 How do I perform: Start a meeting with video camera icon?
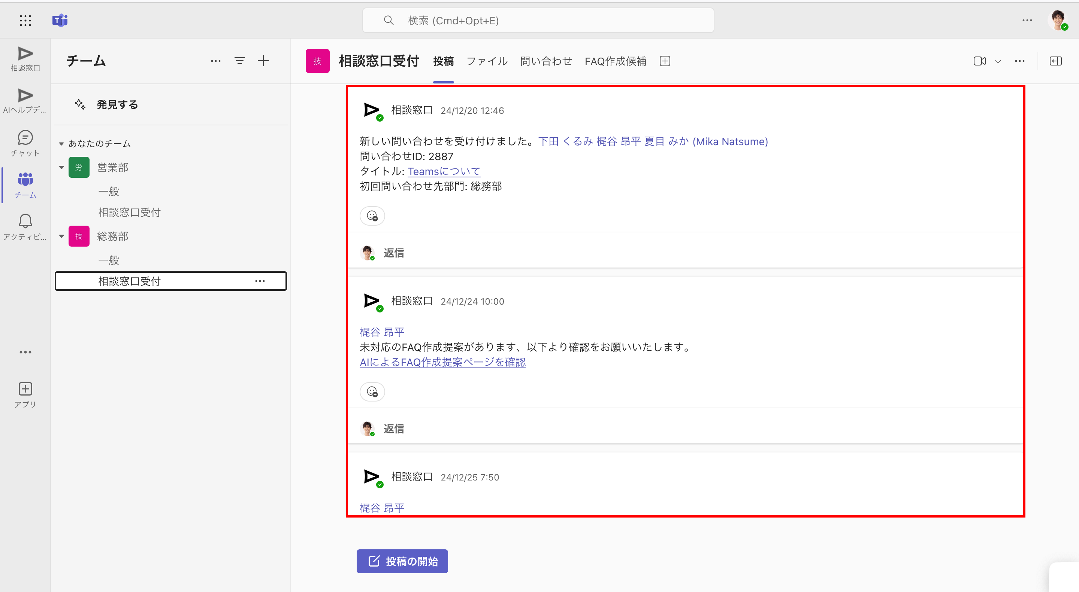coord(979,61)
